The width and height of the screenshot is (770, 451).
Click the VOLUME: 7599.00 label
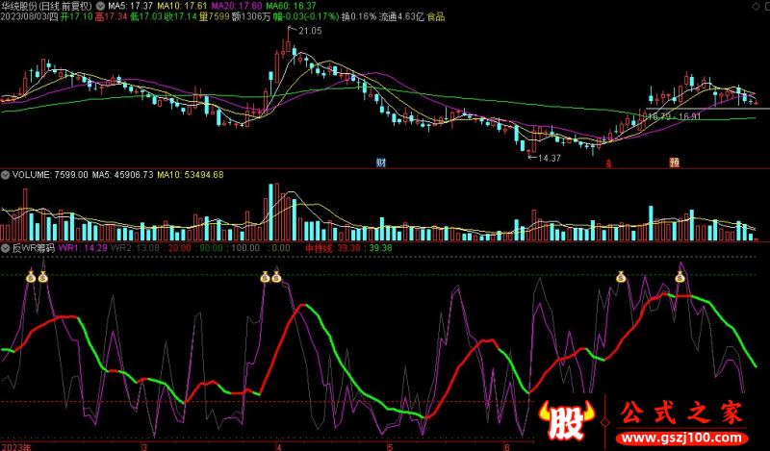[50, 175]
